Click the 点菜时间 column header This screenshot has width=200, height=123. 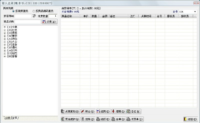tap(147, 16)
